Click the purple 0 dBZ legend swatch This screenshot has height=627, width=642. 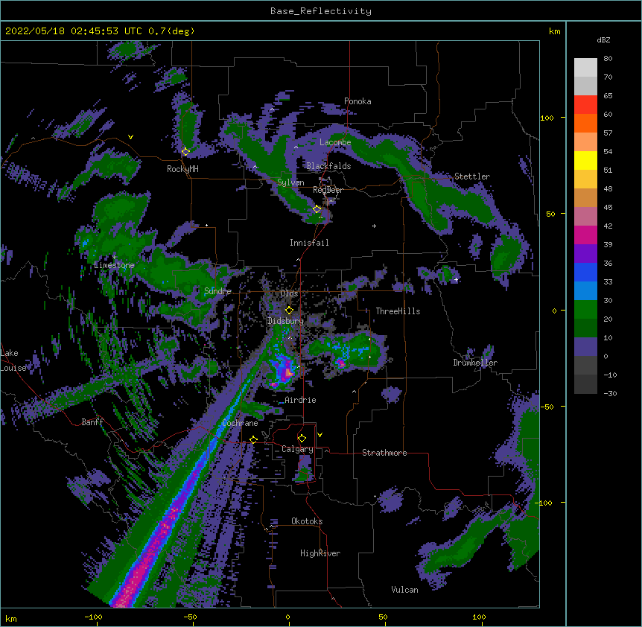[585, 347]
